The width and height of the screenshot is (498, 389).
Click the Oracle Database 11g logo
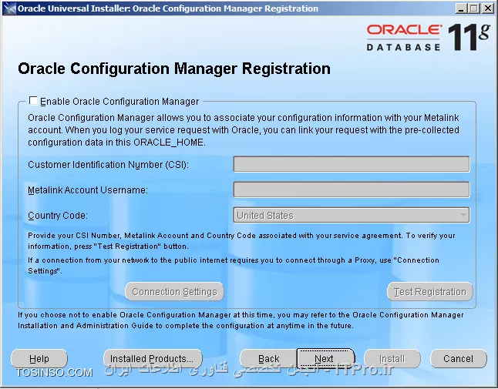click(428, 38)
